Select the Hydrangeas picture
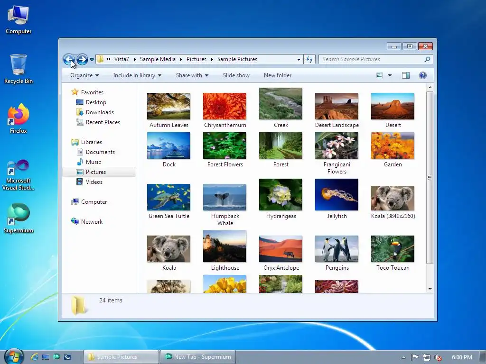Viewport: 486px width, 364px height. (280, 199)
